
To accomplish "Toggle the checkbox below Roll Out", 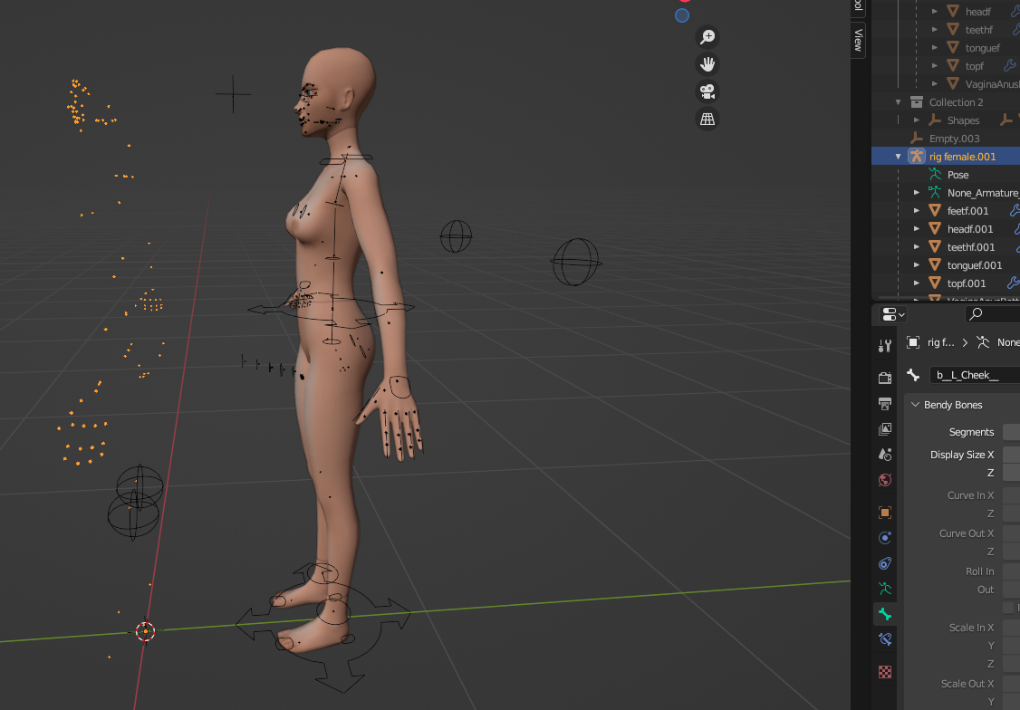I will 1008,608.
